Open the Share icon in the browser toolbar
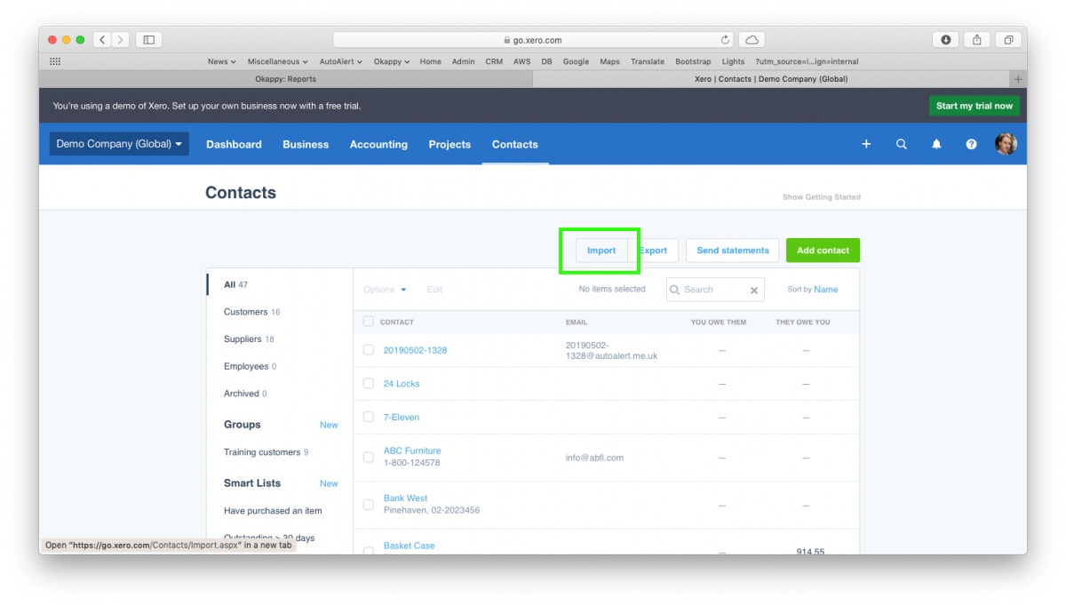Screen dimensions: 1066x606 tap(976, 39)
